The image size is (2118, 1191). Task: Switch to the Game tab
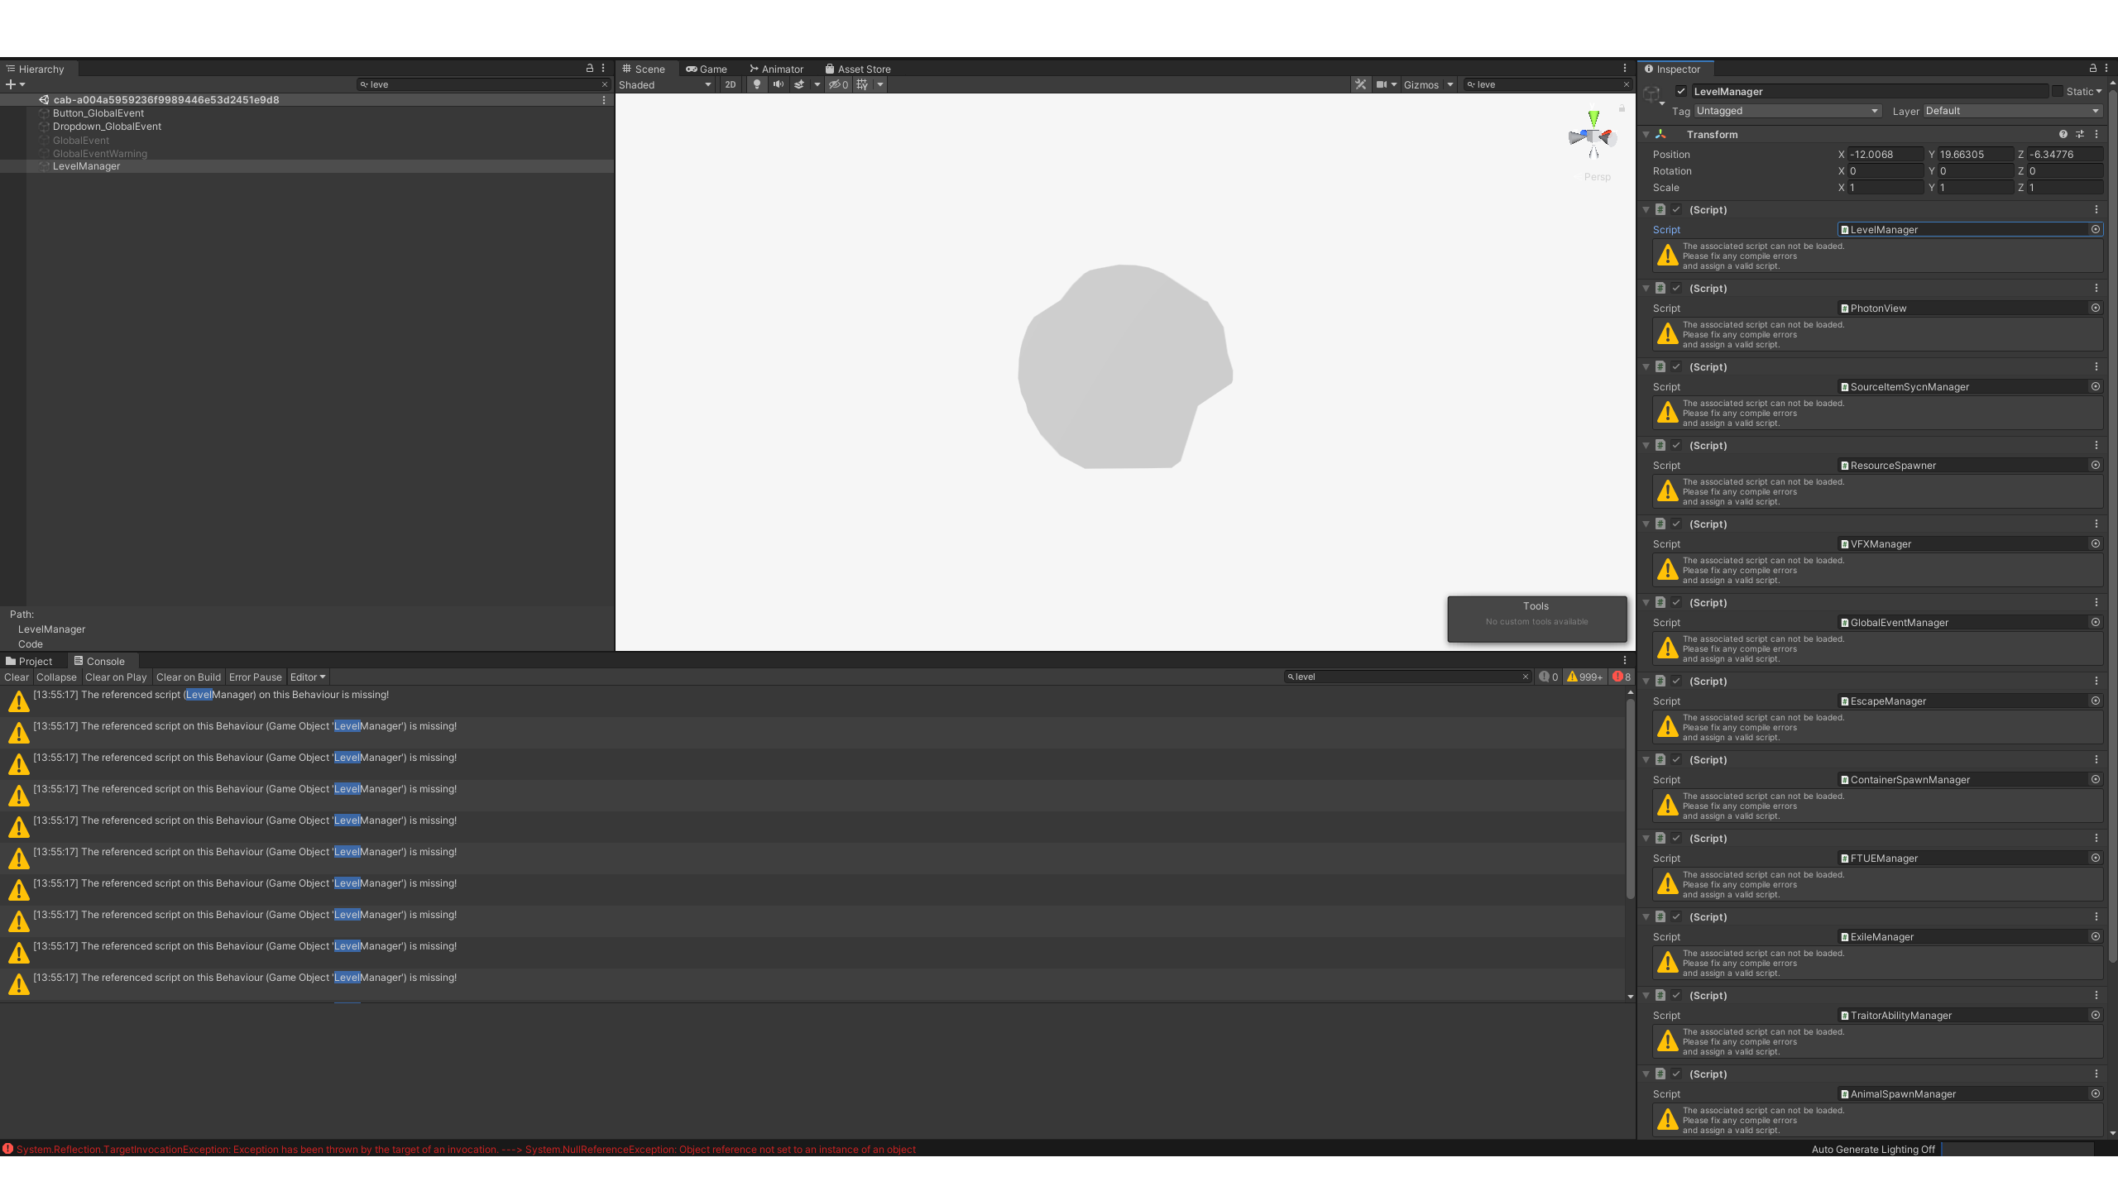707,69
